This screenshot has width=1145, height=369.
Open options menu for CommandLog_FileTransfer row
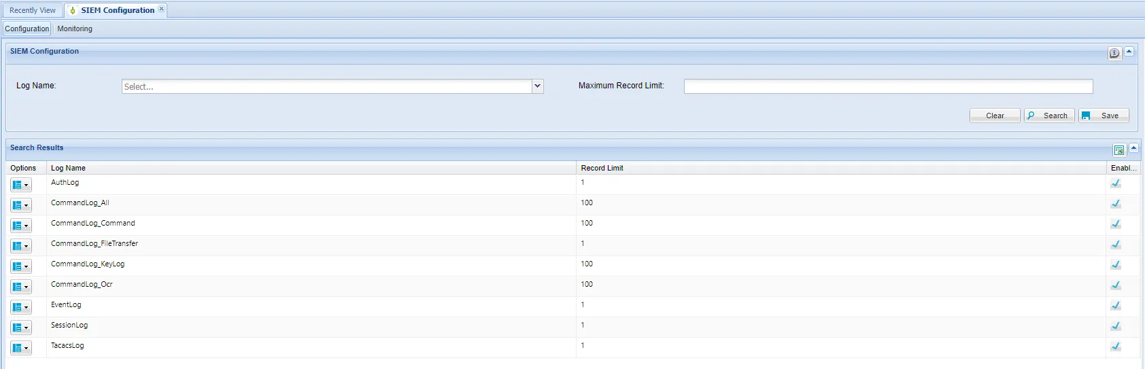pos(21,246)
